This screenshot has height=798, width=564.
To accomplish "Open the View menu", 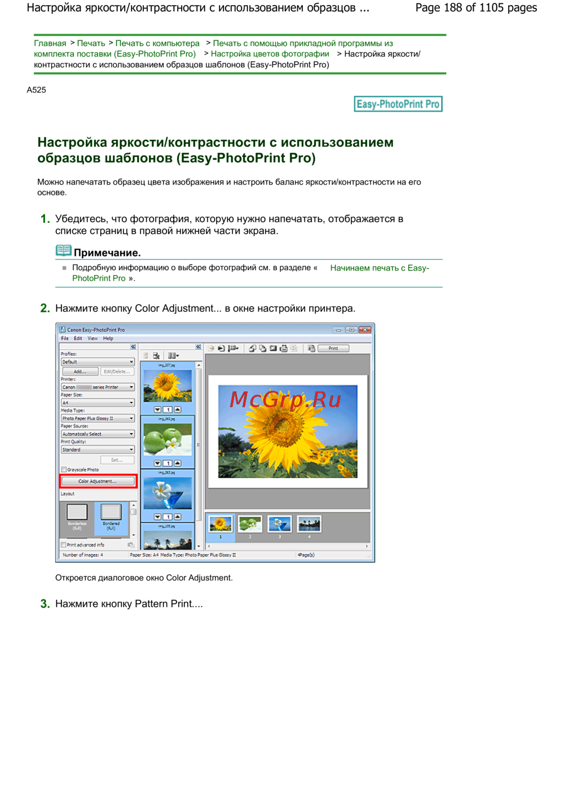I will (92, 338).
